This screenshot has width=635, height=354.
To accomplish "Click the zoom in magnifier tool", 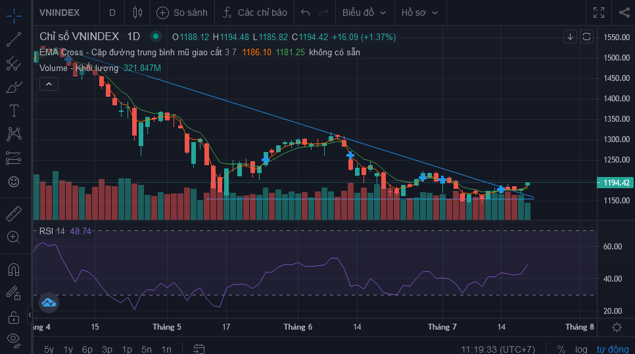I will 14,237.
